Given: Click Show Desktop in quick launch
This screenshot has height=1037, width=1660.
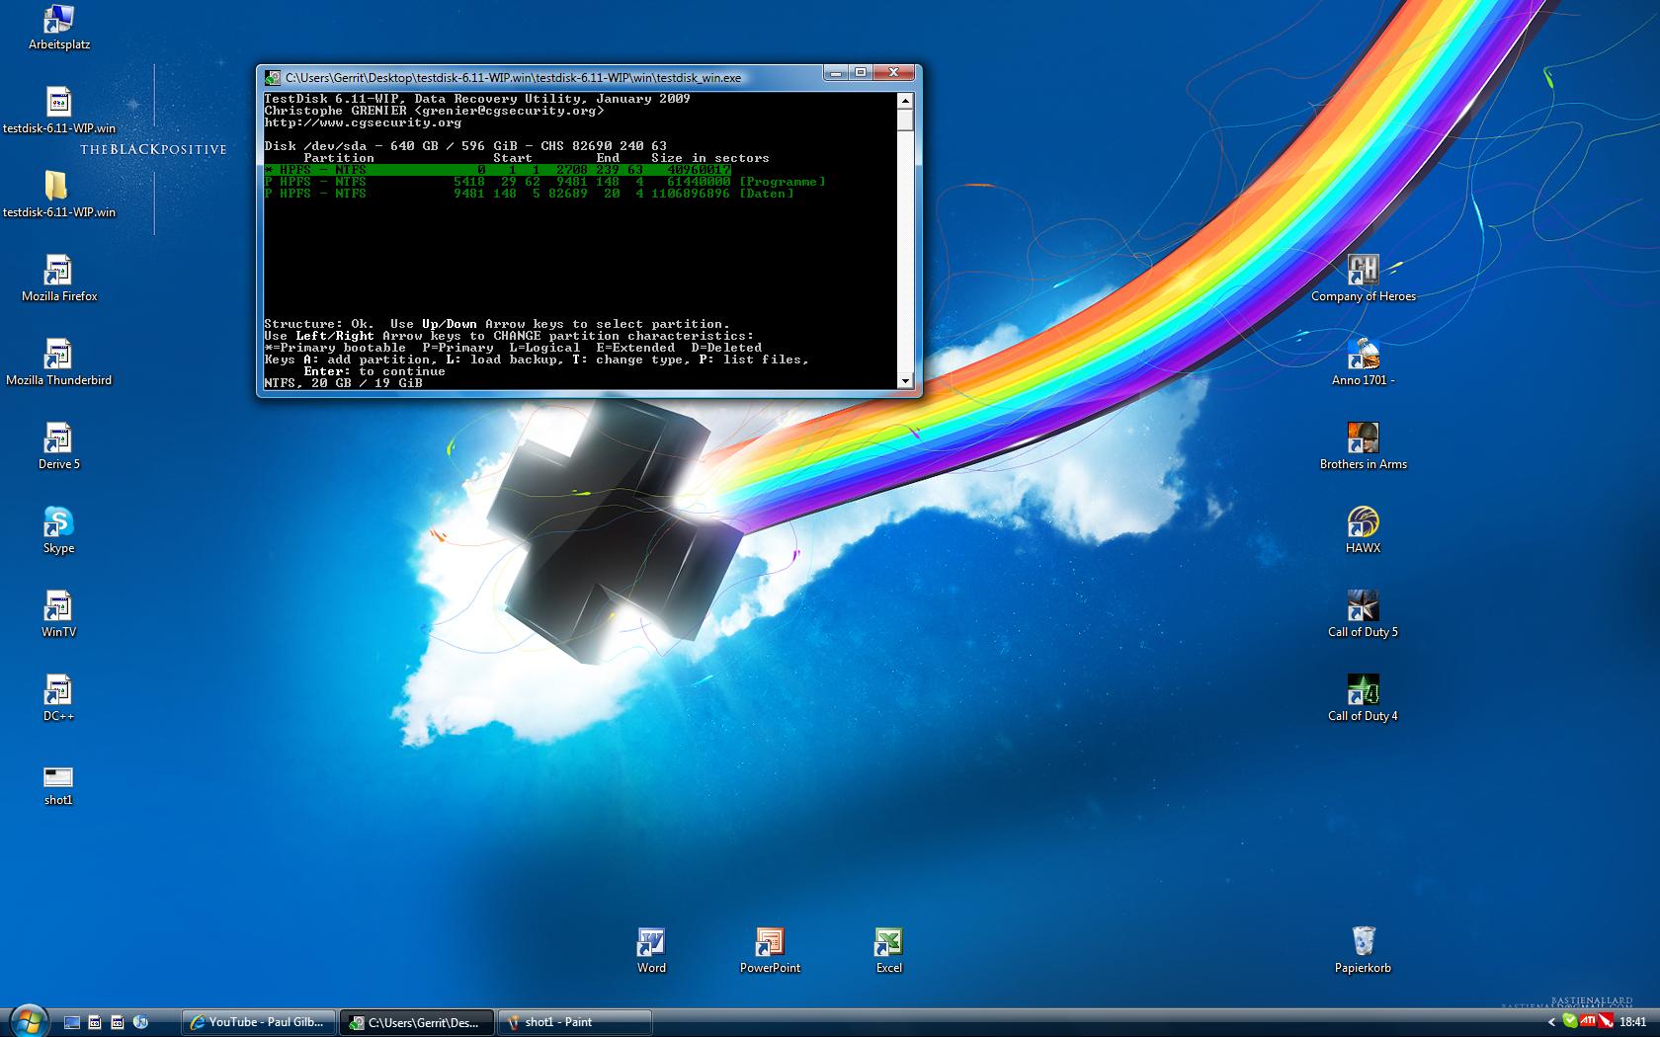Looking at the screenshot, I should [x=72, y=1022].
